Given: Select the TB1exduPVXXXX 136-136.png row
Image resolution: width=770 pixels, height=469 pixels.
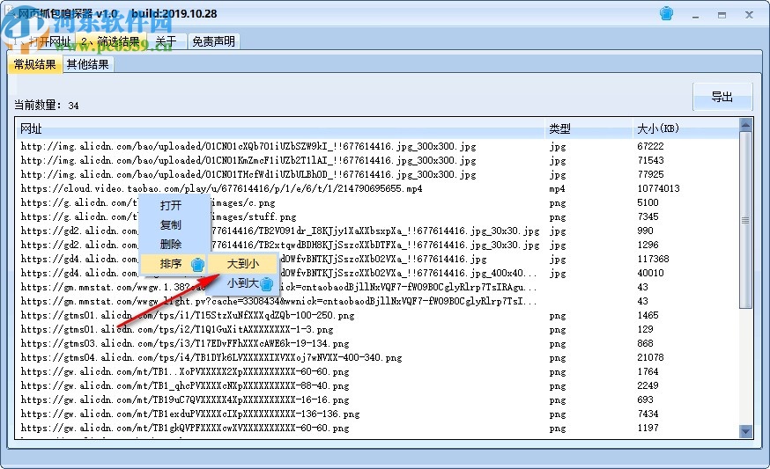Looking at the screenshot, I should (x=377, y=414).
